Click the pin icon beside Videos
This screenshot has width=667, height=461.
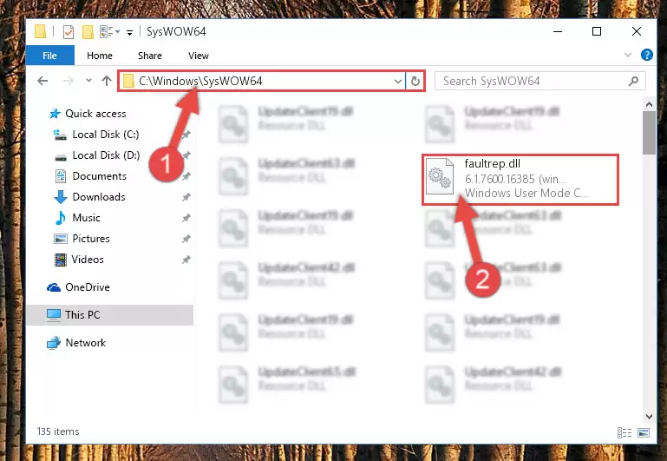pos(186,260)
